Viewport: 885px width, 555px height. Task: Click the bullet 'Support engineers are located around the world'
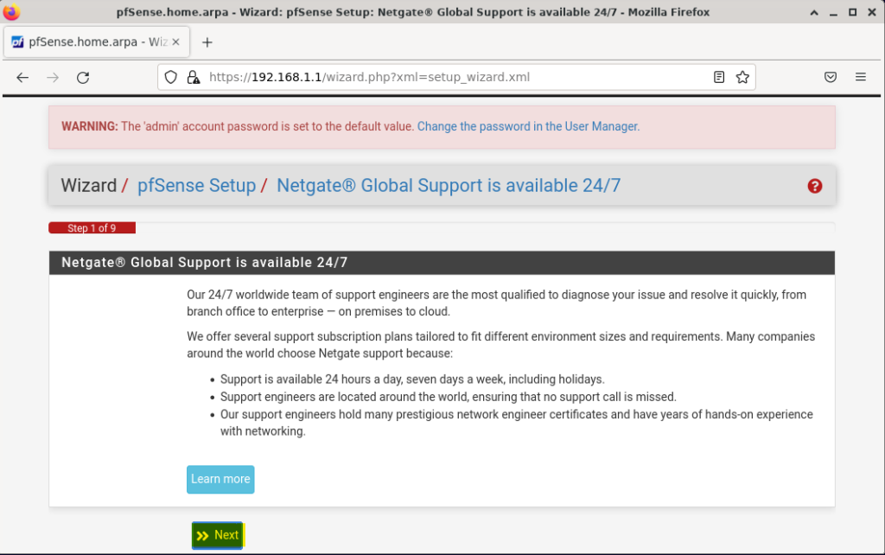click(449, 397)
